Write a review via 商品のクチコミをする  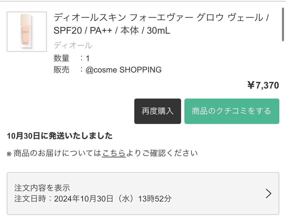coord(232,111)
